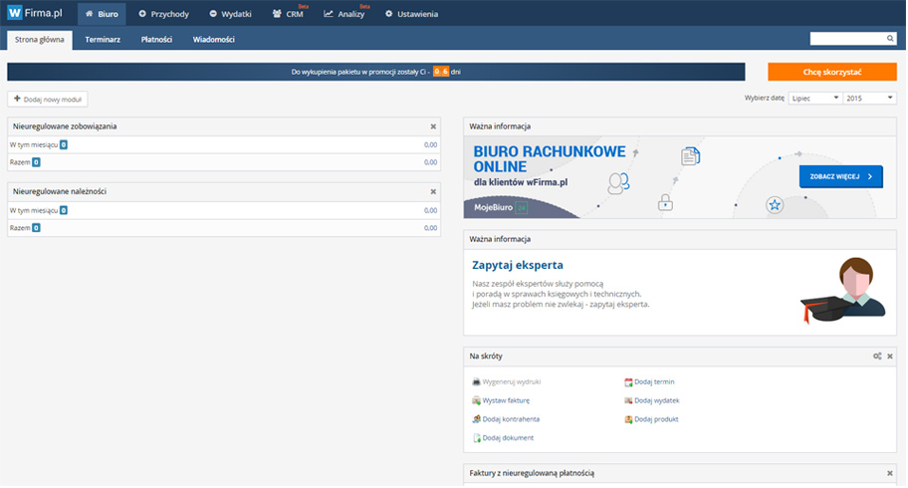Close the Na skróty panel
The height and width of the screenshot is (488, 908).
[x=890, y=356]
